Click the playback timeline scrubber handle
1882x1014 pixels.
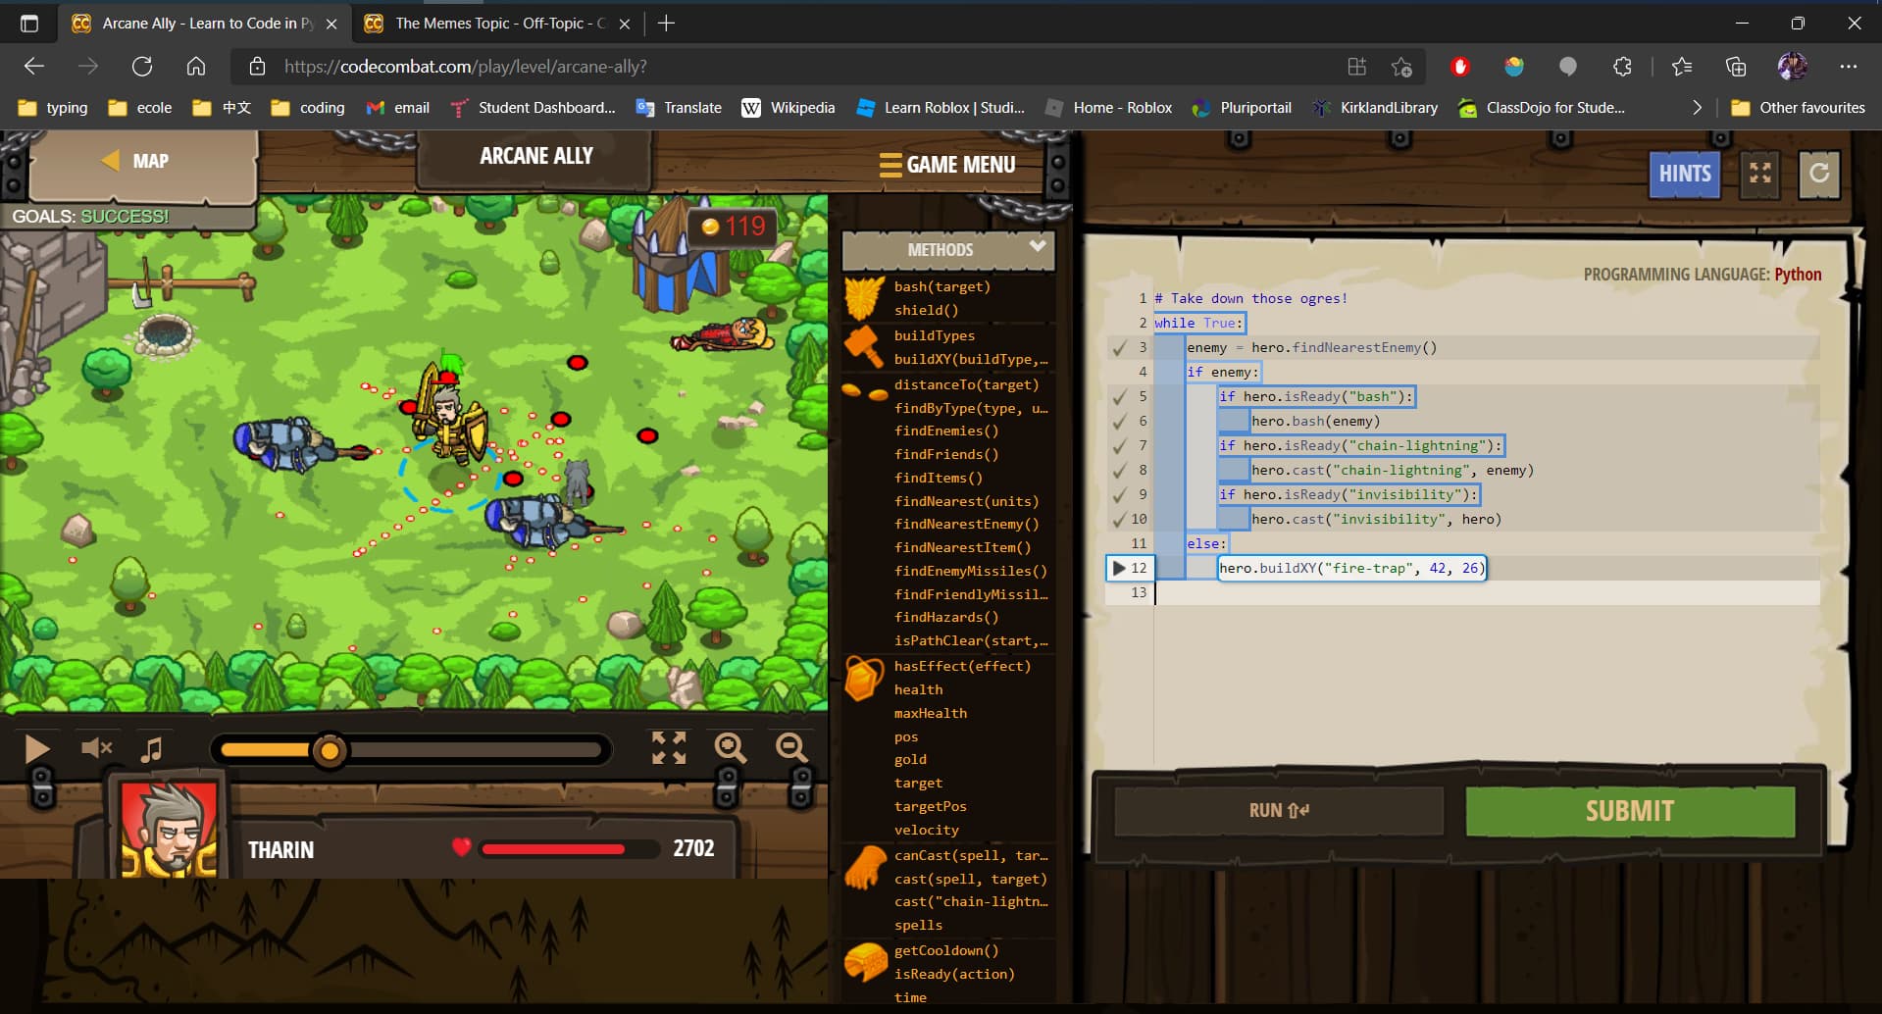click(330, 751)
